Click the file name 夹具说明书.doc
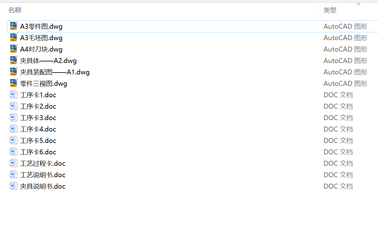 (x=43, y=186)
